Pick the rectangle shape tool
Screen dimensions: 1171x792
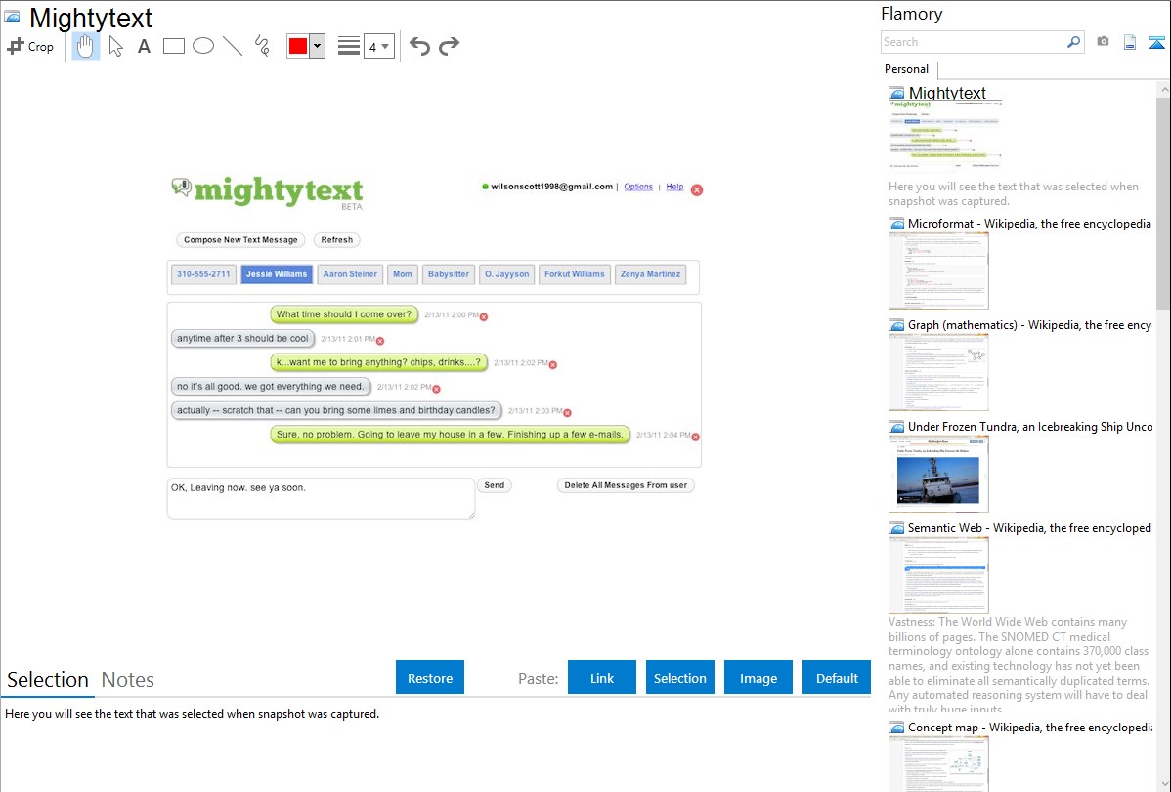tap(174, 46)
